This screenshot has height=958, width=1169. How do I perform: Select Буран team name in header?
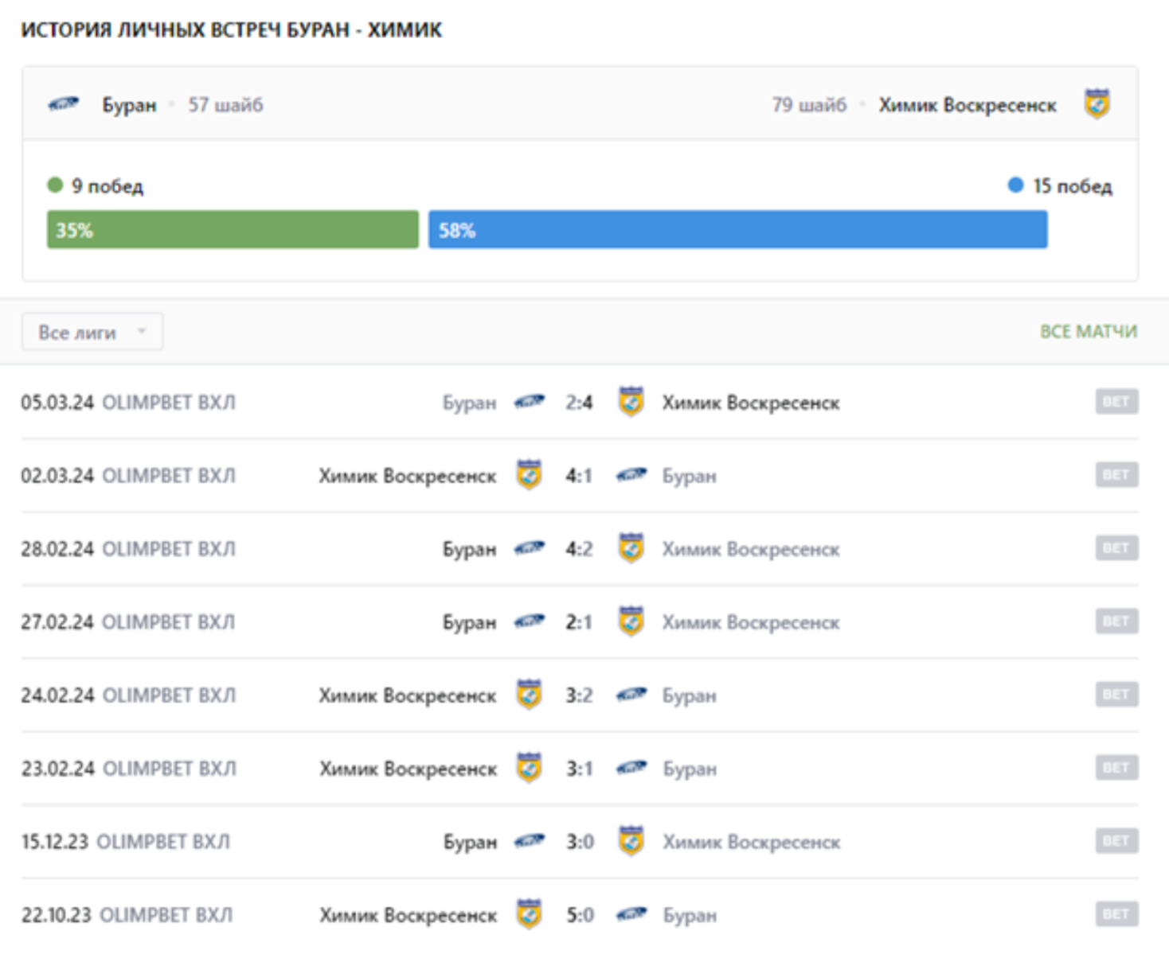click(x=129, y=105)
